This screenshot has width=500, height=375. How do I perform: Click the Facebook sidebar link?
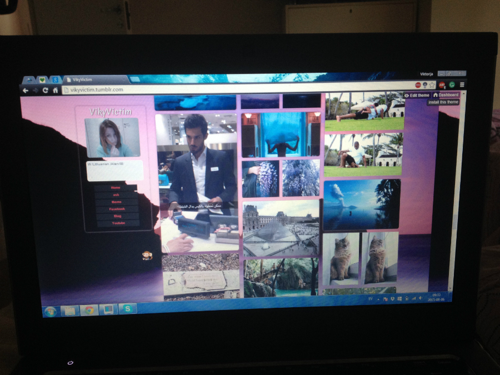(117, 209)
